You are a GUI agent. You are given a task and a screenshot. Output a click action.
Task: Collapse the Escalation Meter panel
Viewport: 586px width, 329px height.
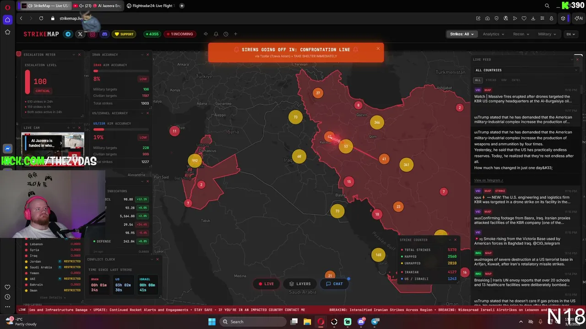coord(74,54)
